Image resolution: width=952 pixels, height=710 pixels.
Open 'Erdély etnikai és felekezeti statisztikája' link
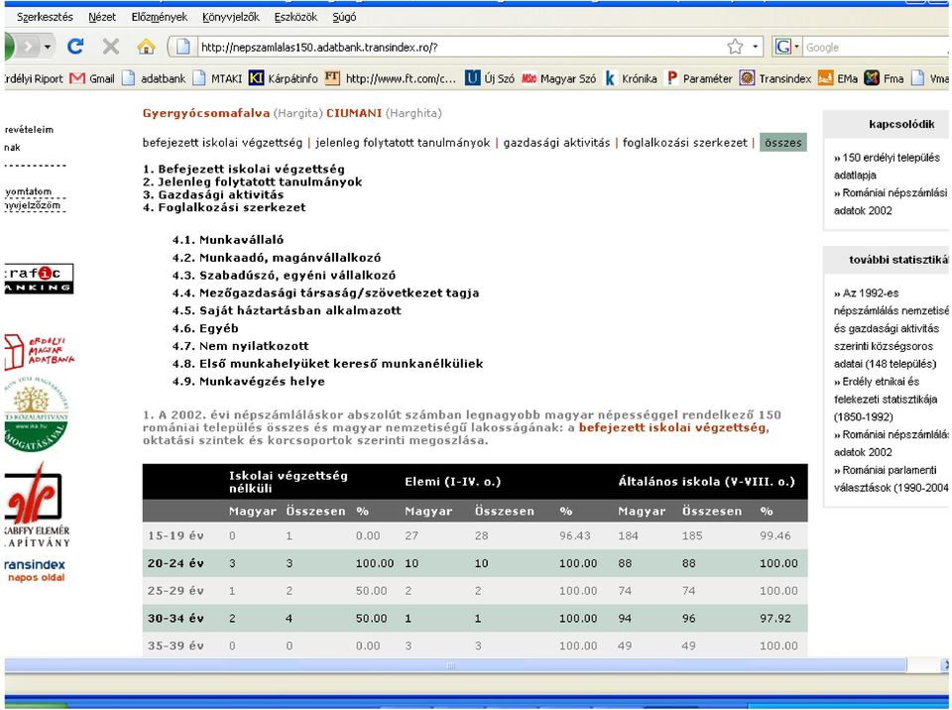click(x=886, y=399)
